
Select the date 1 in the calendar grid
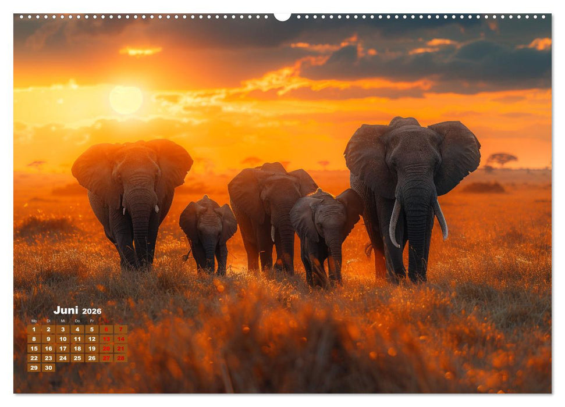coord(34,329)
